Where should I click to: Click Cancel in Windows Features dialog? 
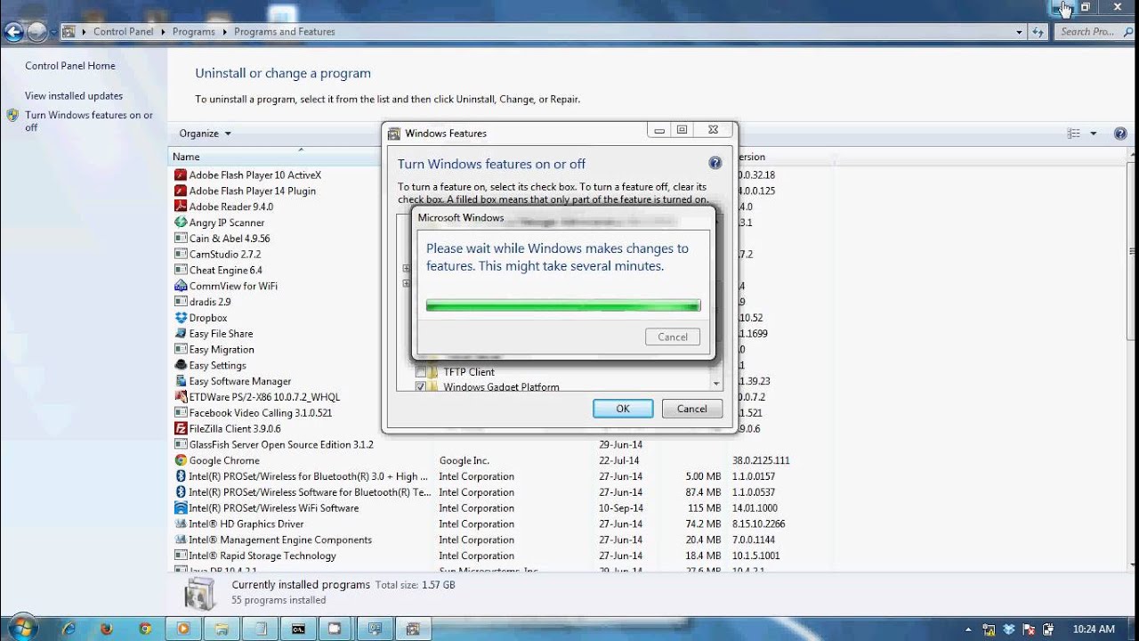pos(691,409)
